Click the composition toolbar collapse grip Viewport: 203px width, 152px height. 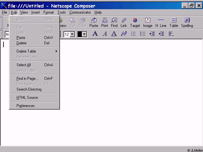click(1, 22)
